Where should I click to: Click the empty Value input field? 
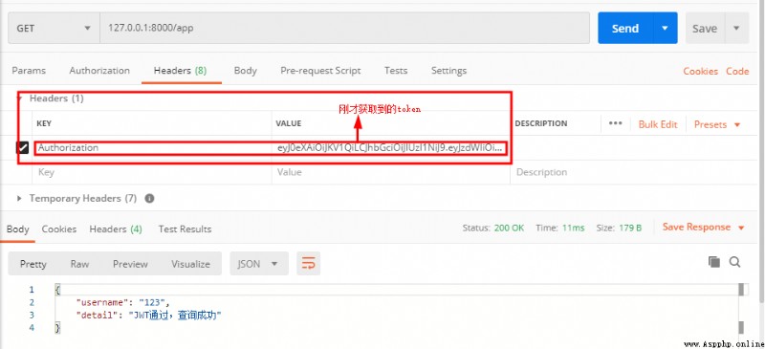(x=391, y=172)
